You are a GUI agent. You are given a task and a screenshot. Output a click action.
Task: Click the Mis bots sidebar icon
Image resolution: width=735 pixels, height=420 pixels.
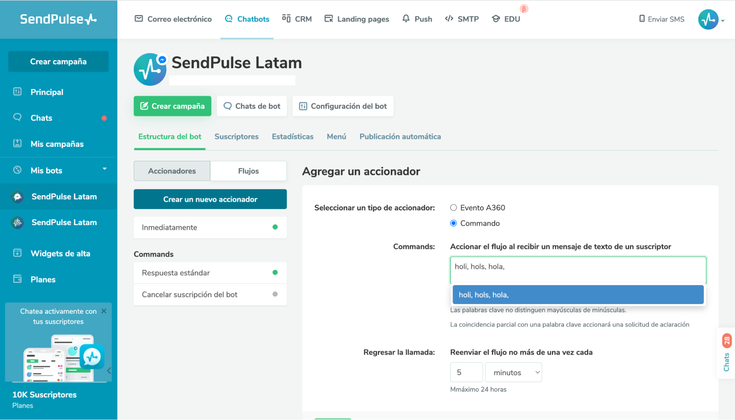(x=17, y=170)
